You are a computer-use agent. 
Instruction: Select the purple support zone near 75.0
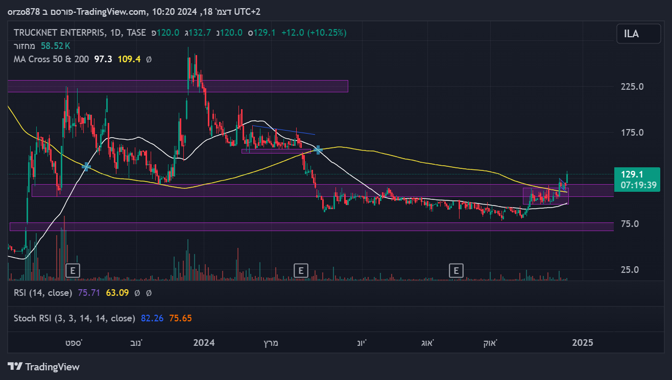tap(311, 226)
